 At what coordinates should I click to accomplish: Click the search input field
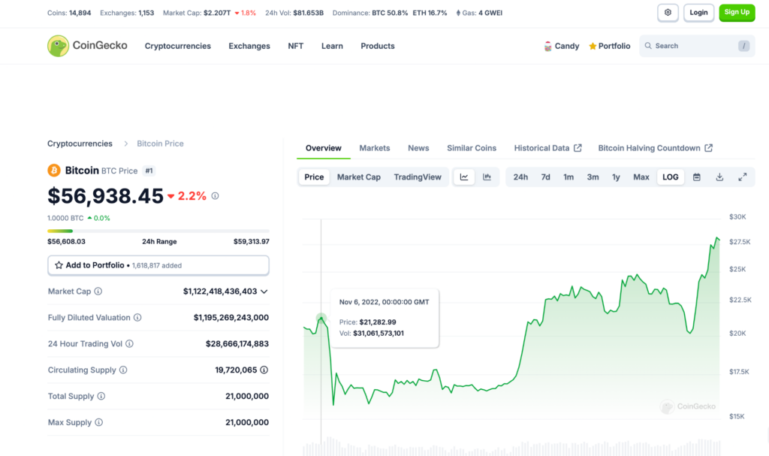(x=695, y=46)
